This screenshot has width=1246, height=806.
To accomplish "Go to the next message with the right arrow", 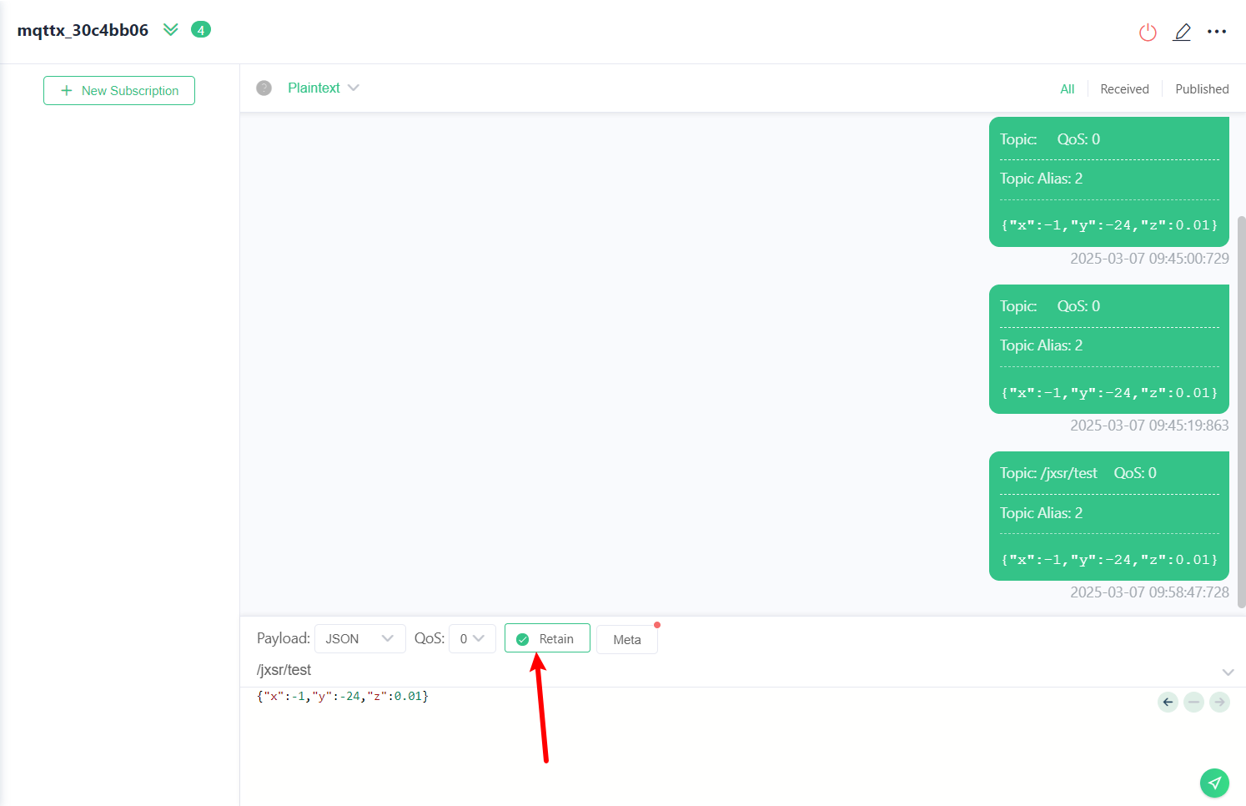I will coord(1219,702).
